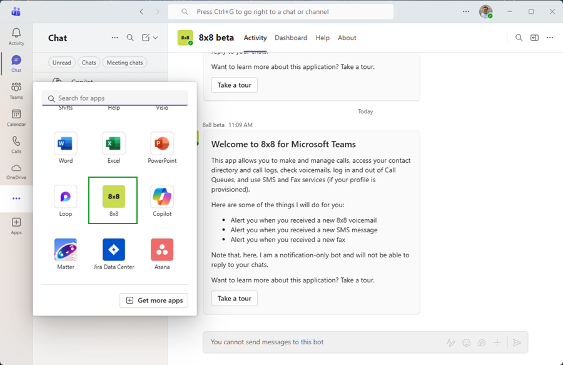Expand the new chat dropdown arrow
This screenshot has width=563, height=365.
click(156, 38)
